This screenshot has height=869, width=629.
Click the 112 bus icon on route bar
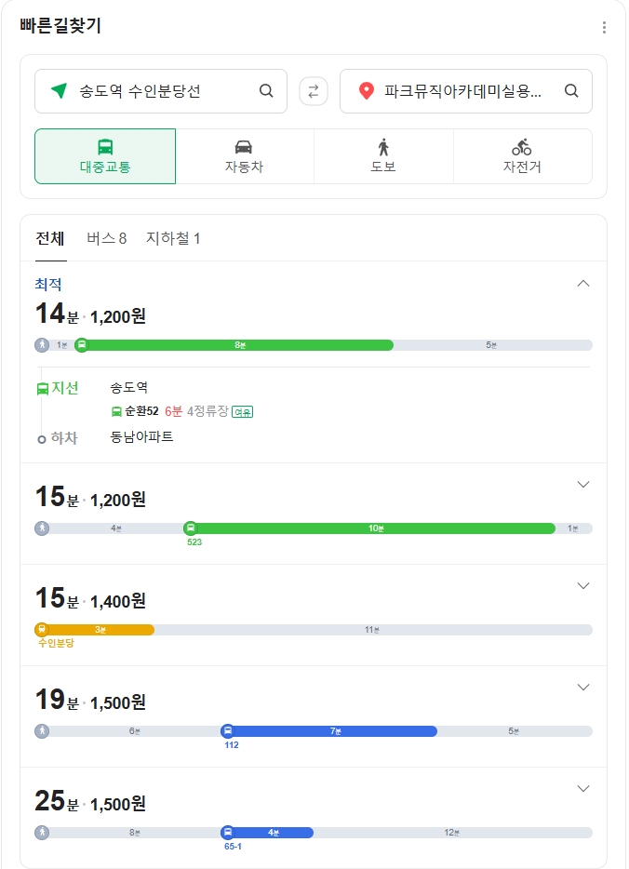(x=228, y=731)
